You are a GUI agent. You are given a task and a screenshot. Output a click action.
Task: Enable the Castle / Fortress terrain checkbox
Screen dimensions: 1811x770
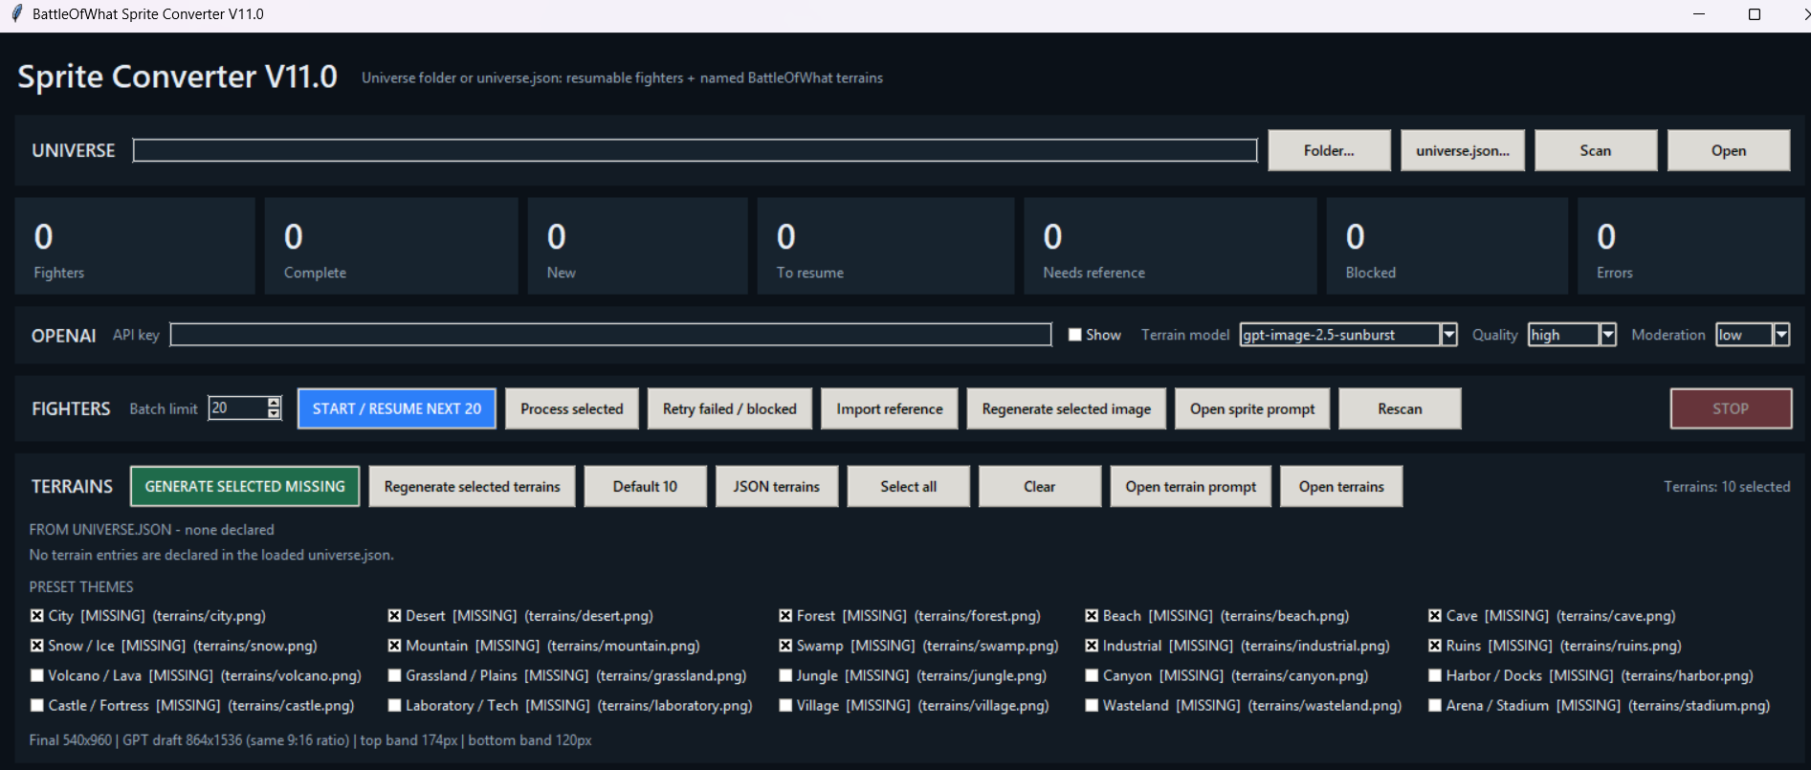[x=37, y=705]
